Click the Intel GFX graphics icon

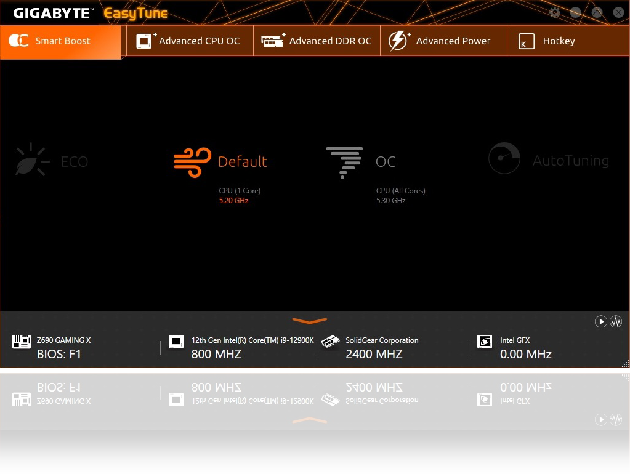(485, 342)
